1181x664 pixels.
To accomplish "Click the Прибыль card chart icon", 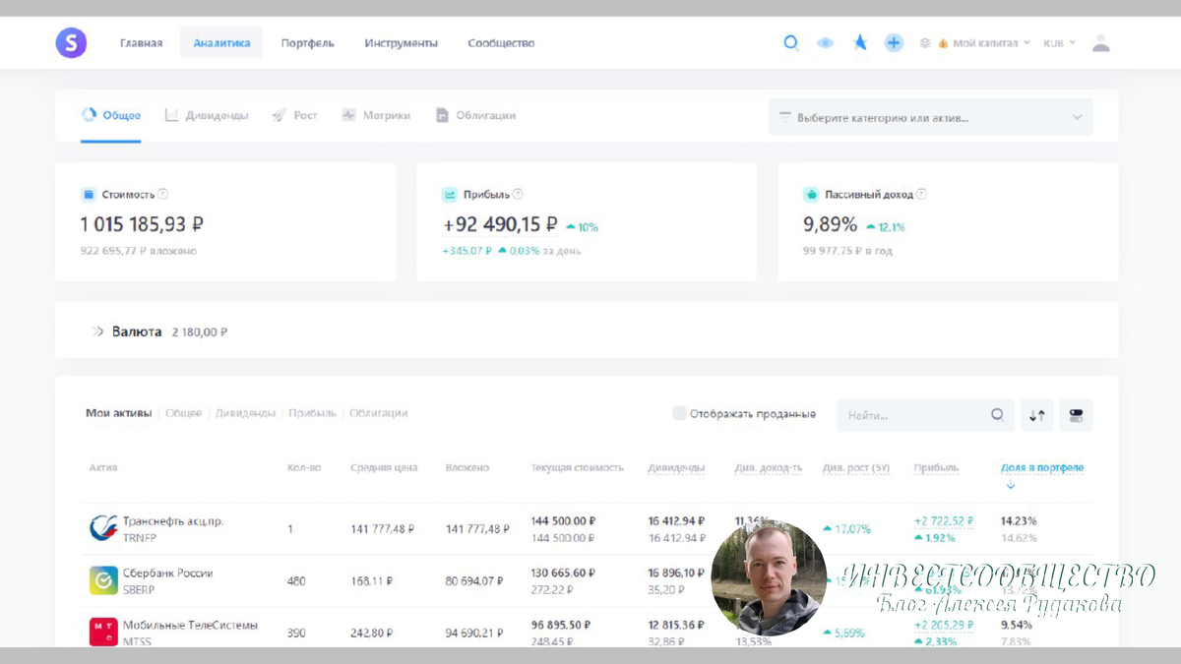I will tap(450, 195).
